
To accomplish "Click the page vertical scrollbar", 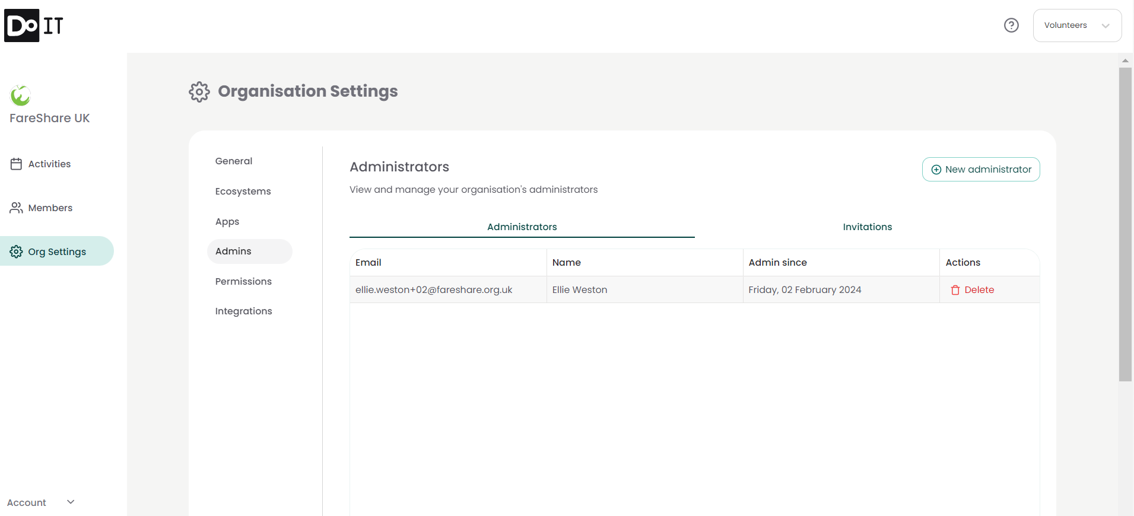I will (1125, 224).
